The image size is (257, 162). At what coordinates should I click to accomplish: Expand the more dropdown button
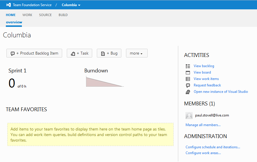137,53
